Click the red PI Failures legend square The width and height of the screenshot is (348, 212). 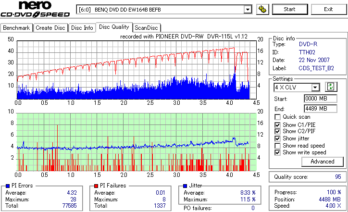point(96,186)
